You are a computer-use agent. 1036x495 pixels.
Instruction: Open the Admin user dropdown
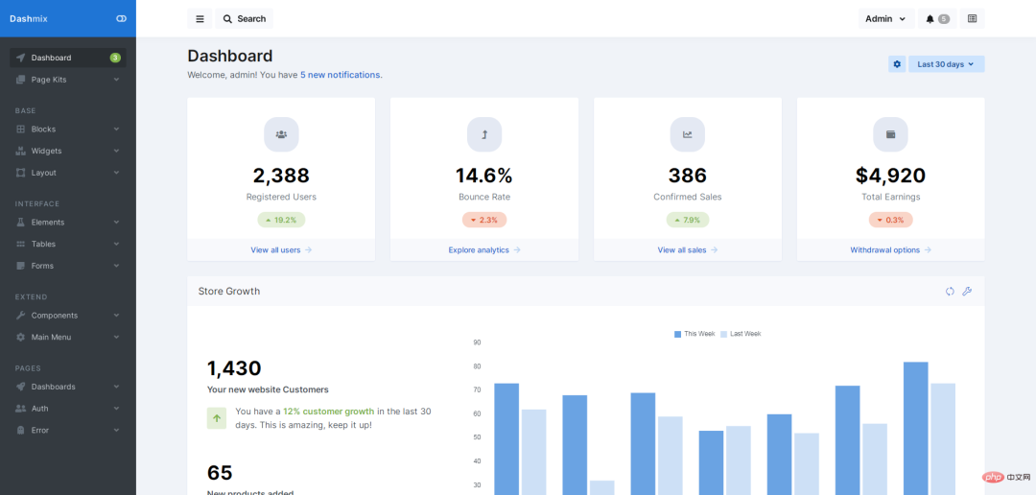[x=884, y=18]
